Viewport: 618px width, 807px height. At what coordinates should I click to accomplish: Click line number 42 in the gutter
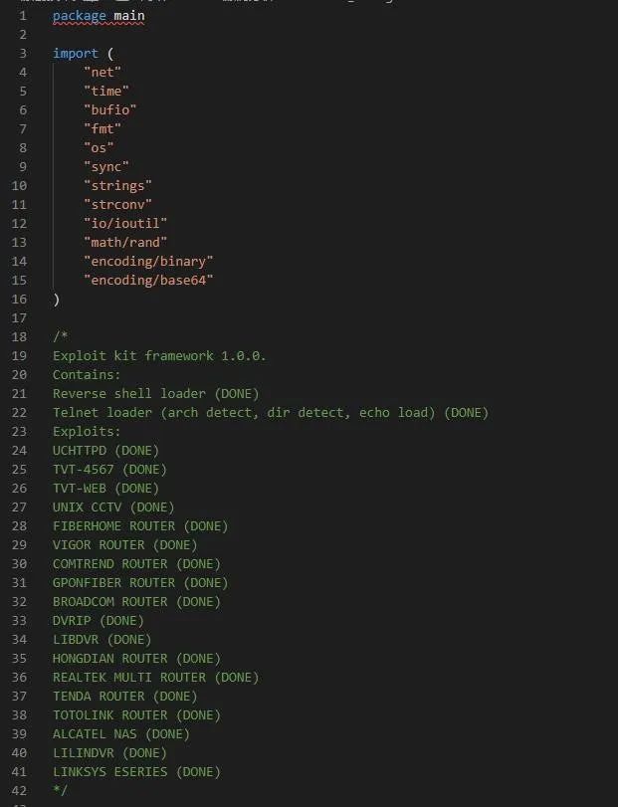[x=19, y=790]
